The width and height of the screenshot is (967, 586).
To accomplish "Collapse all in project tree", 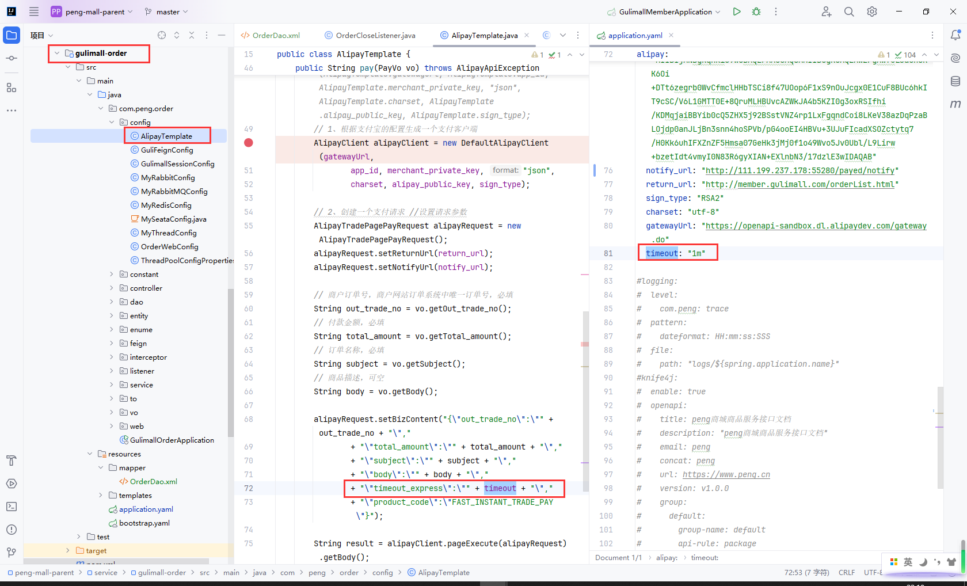I will (x=192, y=35).
